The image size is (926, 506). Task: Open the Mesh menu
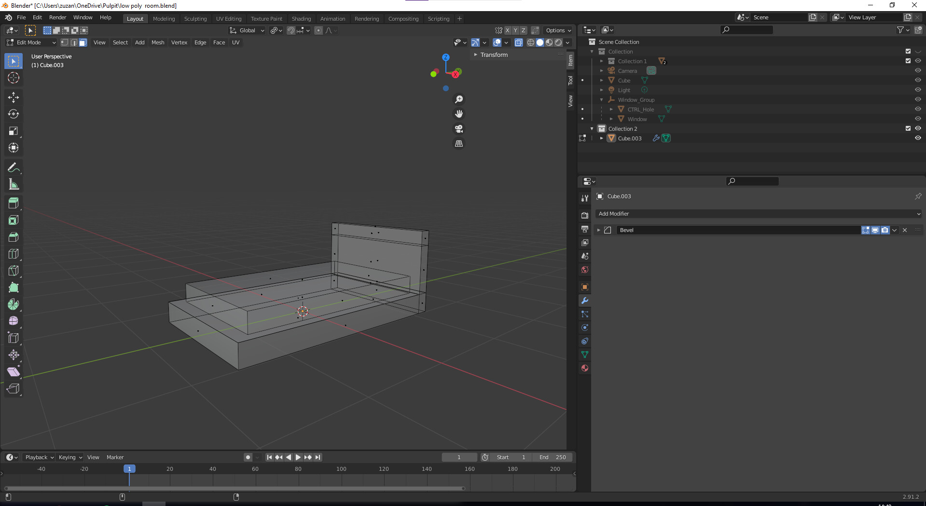[158, 42]
